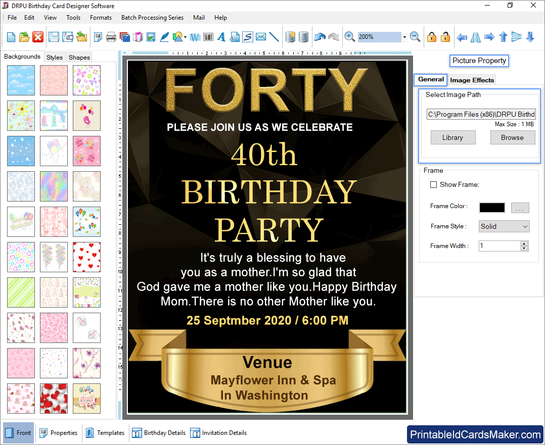The width and height of the screenshot is (545, 445).
Task: Open the Properties bottom tab
Action: pyautogui.click(x=59, y=433)
